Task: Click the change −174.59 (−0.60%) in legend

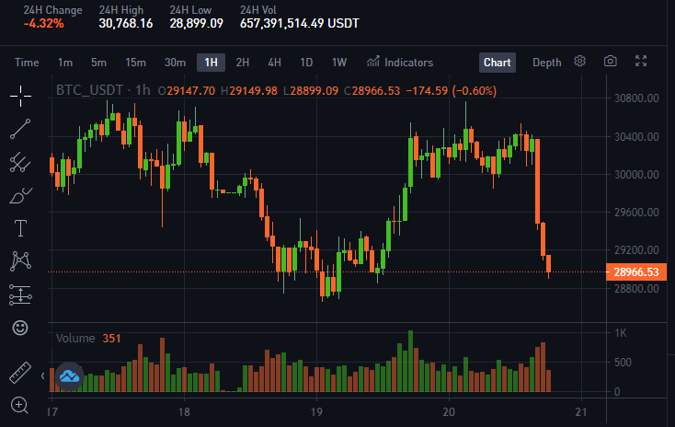Action: pos(452,91)
